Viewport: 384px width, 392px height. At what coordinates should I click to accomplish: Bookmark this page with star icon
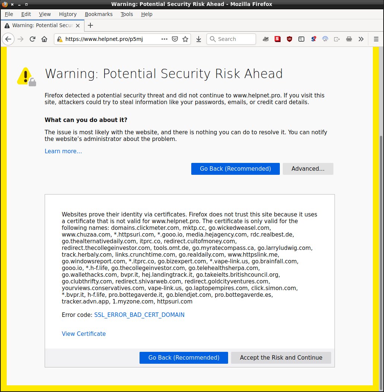pos(185,39)
